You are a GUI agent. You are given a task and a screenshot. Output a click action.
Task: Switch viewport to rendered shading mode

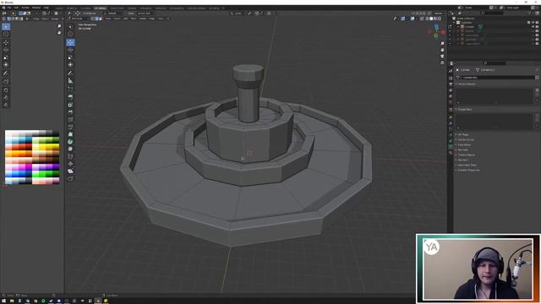click(x=440, y=19)
